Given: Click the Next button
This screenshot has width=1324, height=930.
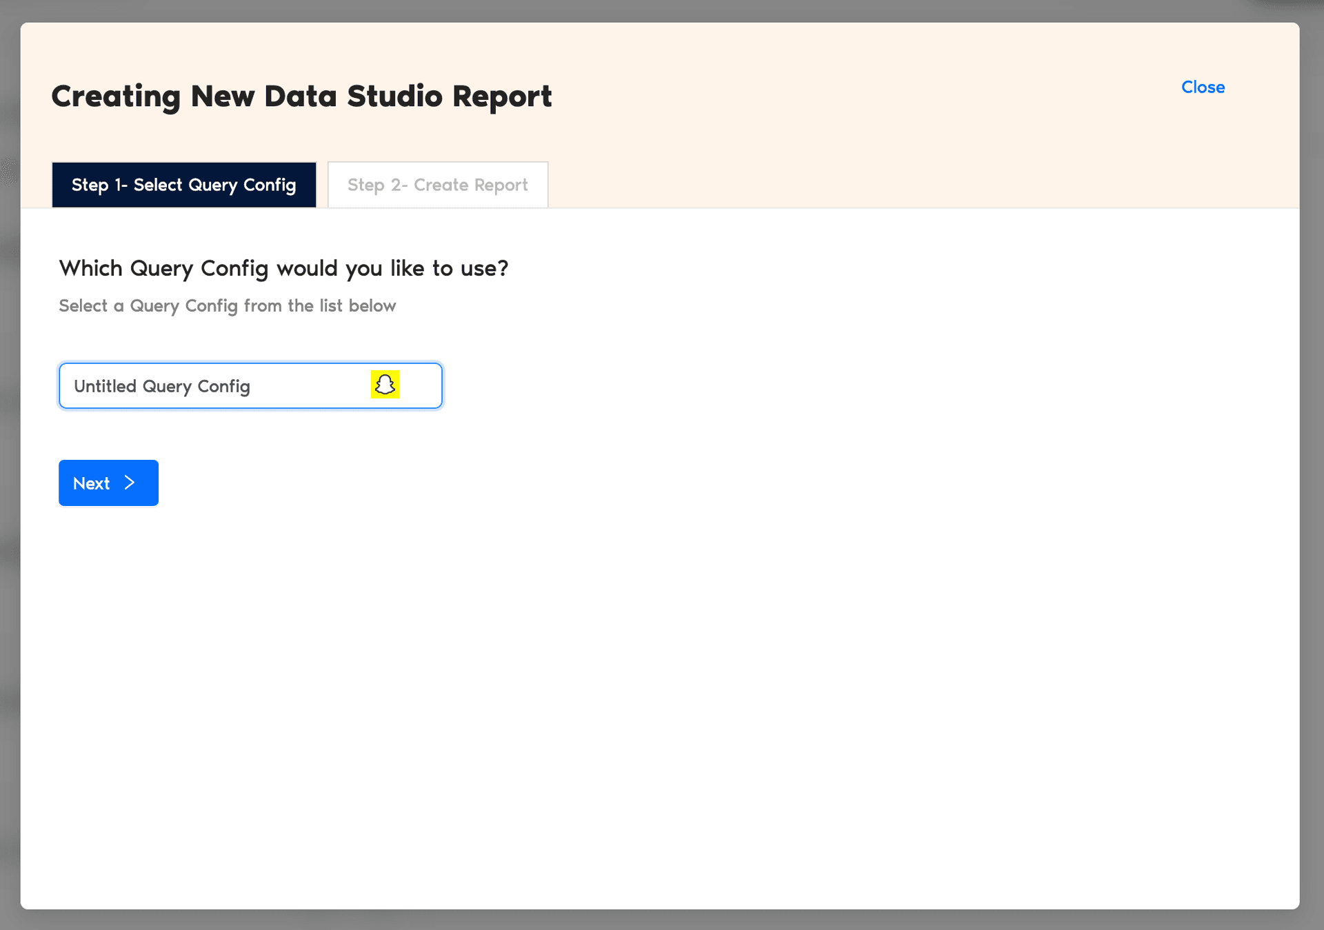Looking at the screenshot, I should click(x=108, y=483).
